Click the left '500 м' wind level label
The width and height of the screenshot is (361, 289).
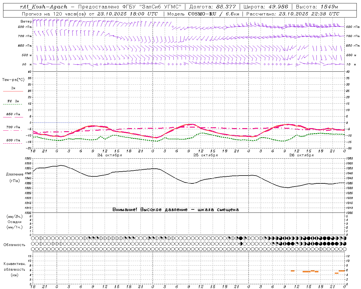click(27, 55)
